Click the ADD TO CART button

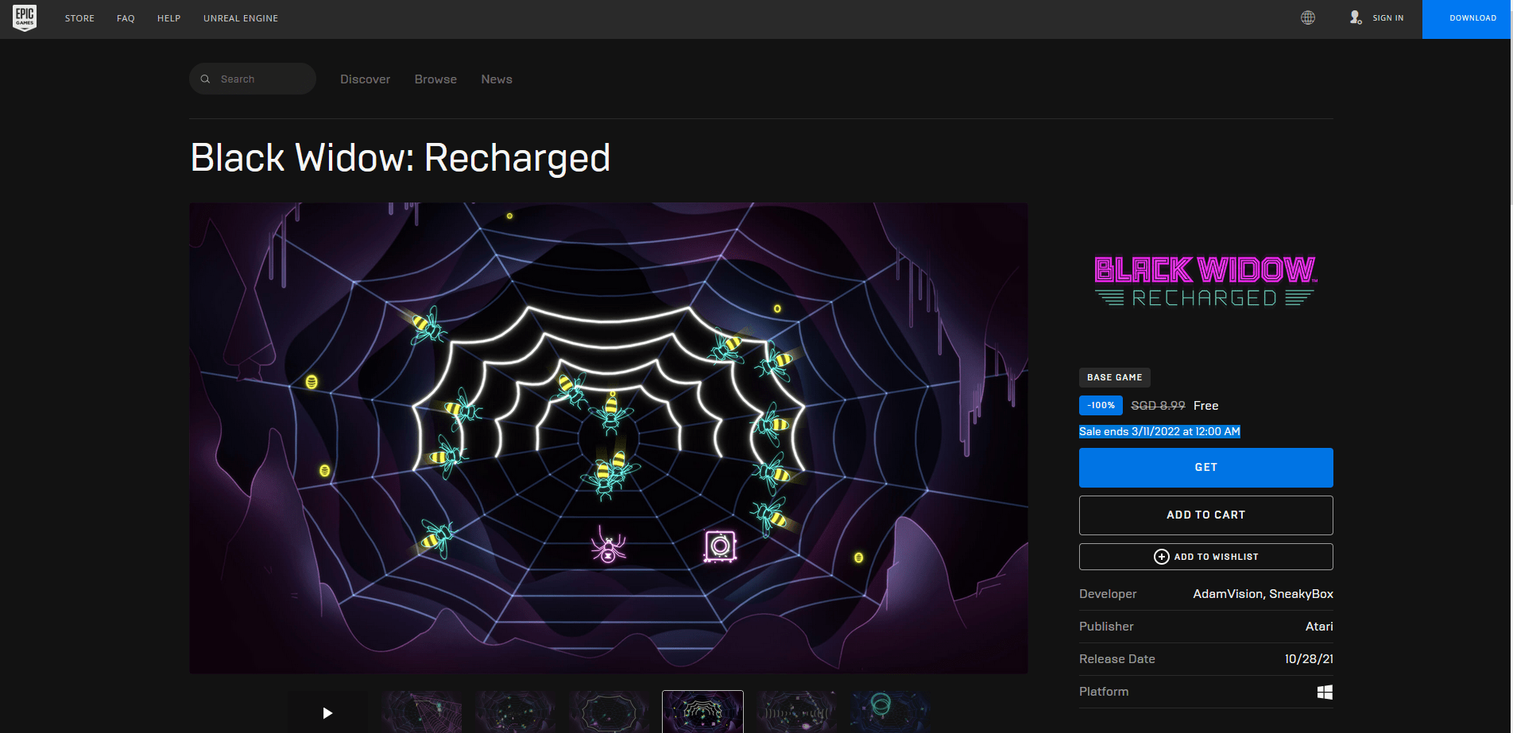(x=1205, y=515)
